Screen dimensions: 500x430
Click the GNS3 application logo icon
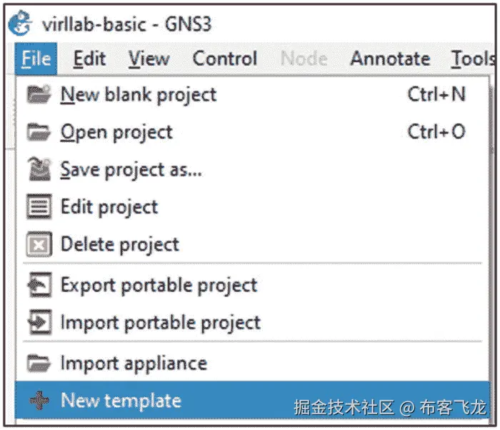(20, 24)
